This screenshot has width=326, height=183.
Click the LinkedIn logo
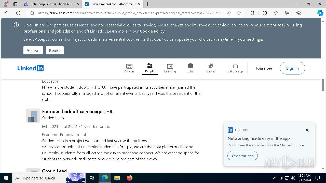click(x=31, y=68)
